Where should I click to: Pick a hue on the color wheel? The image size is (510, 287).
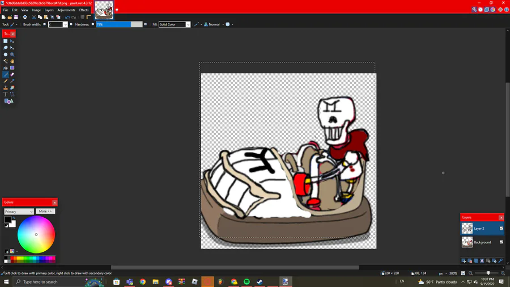pos(36,234)
